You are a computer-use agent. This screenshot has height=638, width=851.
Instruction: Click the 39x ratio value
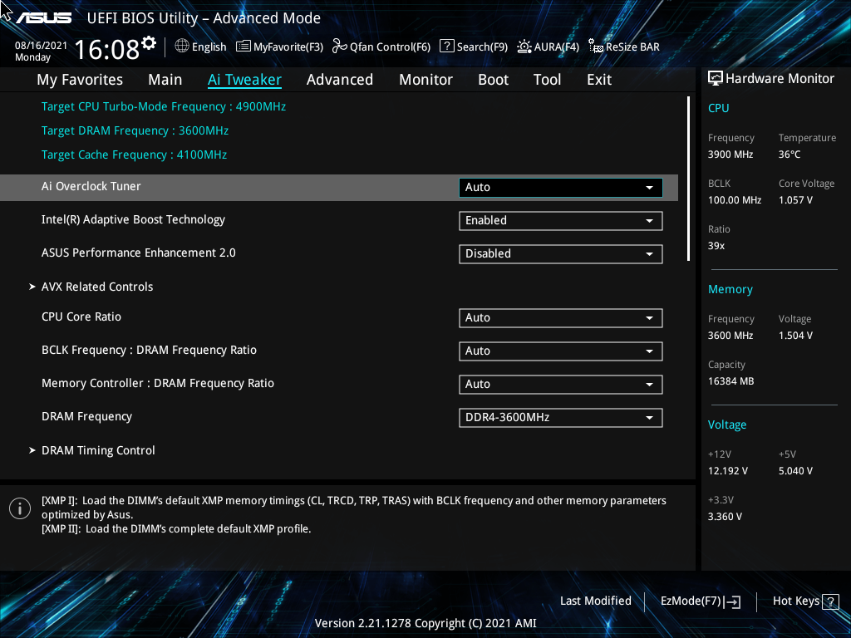point(716,246)
